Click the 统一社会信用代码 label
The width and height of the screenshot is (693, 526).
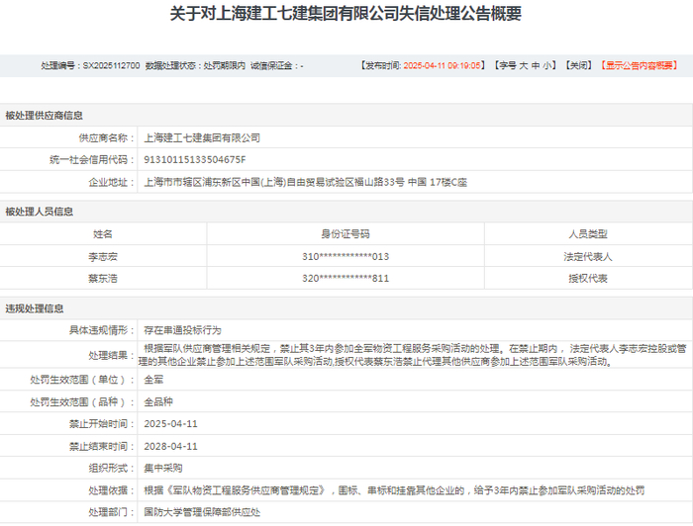click(x=91, y=160)
